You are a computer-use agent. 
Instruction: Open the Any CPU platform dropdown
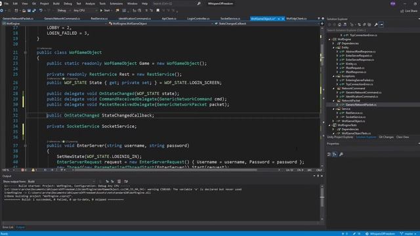pyautogui.click(x=85, y=10)
